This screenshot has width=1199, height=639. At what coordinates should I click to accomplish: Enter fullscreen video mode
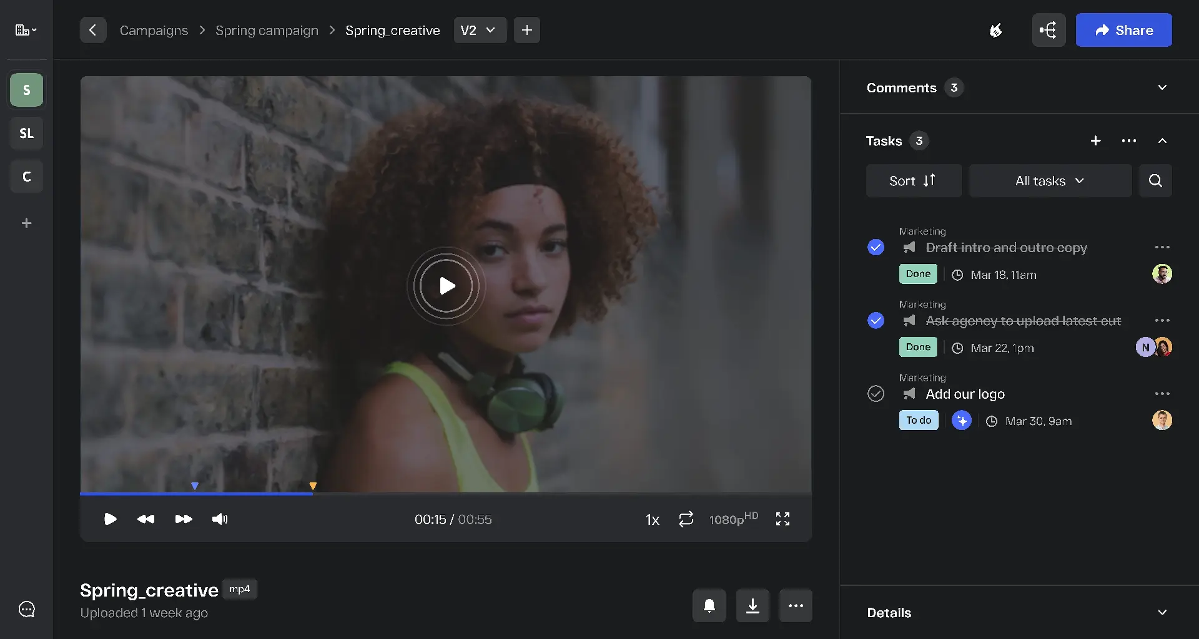click(x=782, y=519)
